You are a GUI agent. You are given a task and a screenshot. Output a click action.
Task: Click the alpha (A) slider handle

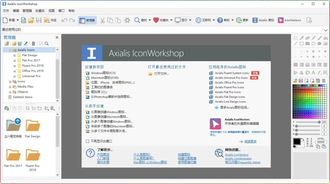point(319,122)
